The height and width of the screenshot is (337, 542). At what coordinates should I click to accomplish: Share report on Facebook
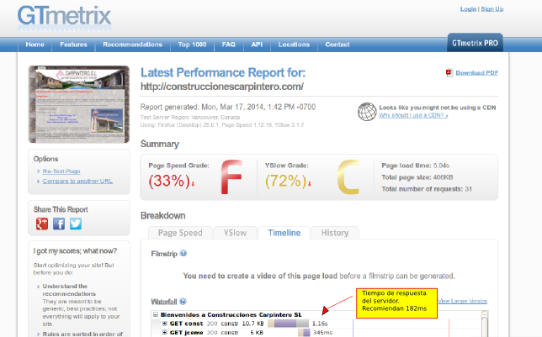(59, 224)
